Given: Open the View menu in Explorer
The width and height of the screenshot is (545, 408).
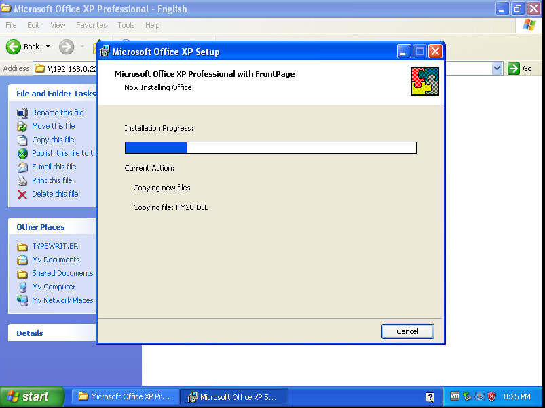Looking at the screenshot, I should tap(58, 25).
